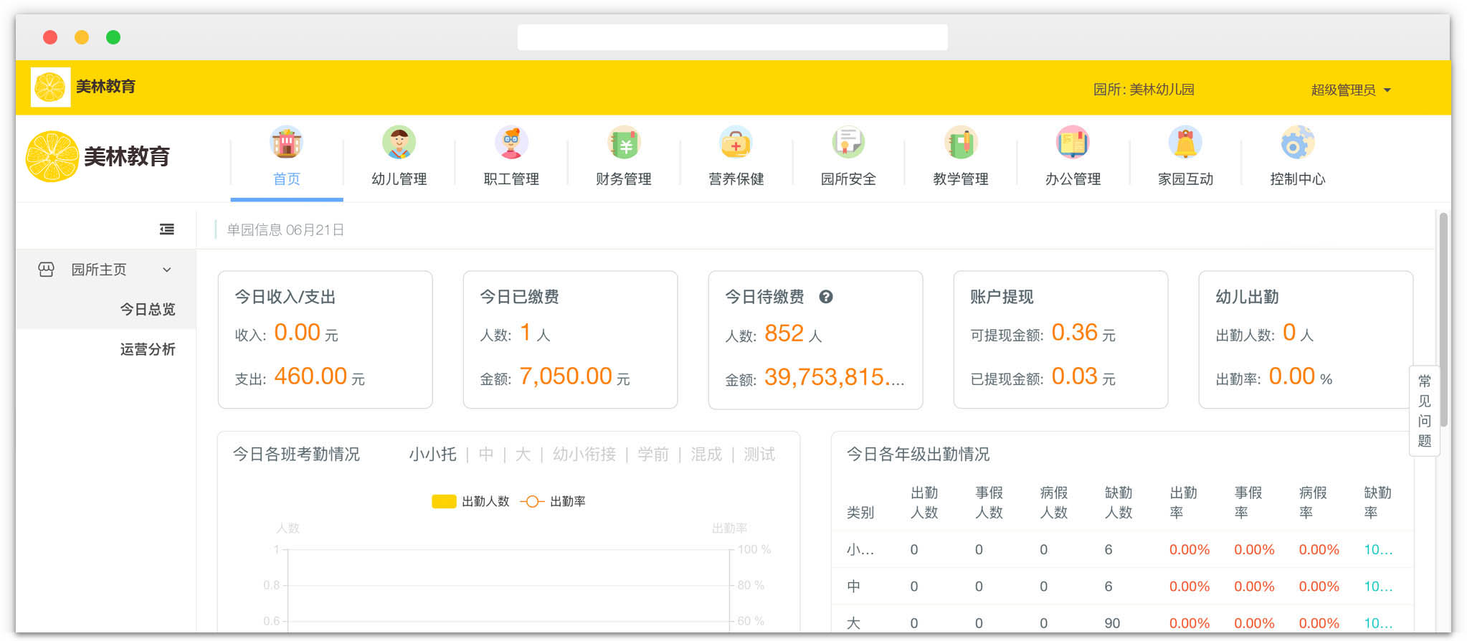The width and height of the screenshot is (1467, 641).
Task: Click the large 美林教育 lemon logo
Action: click(52, 156)
